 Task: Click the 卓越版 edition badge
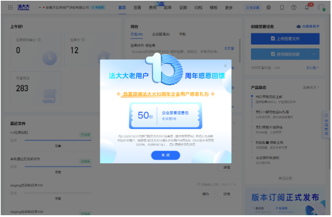pyautogui.click(x=98, y=8)
